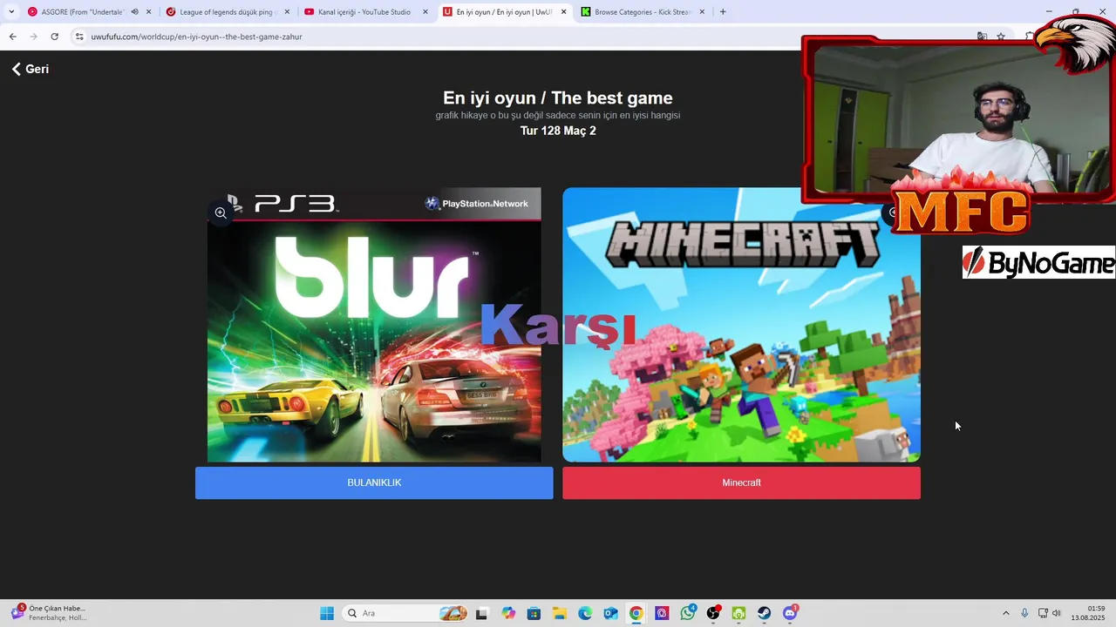This screenshot has width=1116, height=627.
Task: Reload the uwufufu page
Action: [x=54, y=37]
